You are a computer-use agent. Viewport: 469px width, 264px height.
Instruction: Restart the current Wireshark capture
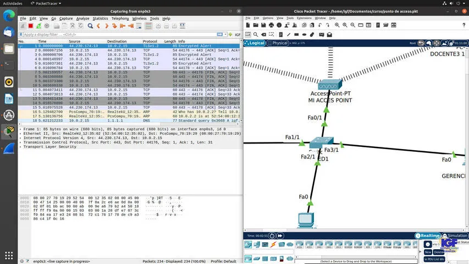click(38, 26)
